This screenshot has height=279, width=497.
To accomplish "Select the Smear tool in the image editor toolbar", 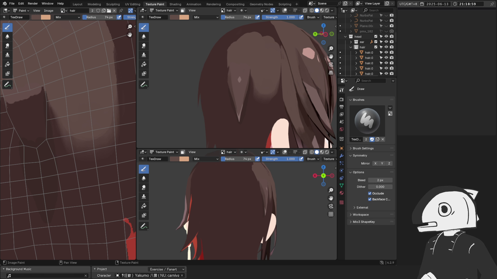I will tap(7, 46).
